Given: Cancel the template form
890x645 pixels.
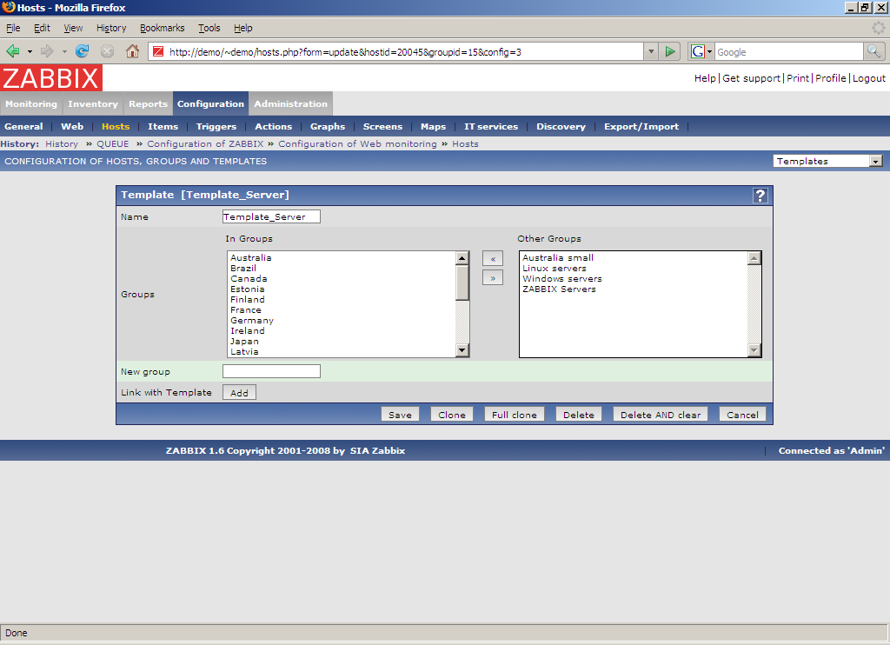Looking at the screenshot, I should point(742,415).
